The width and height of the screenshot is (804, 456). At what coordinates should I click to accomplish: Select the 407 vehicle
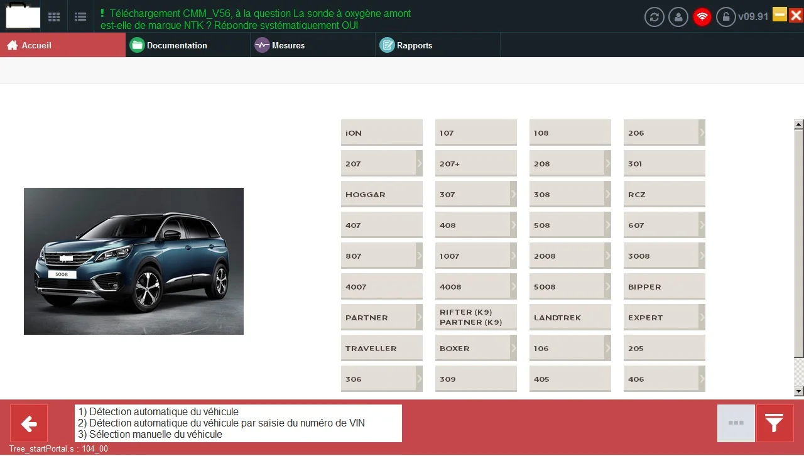tap(382, 225)
